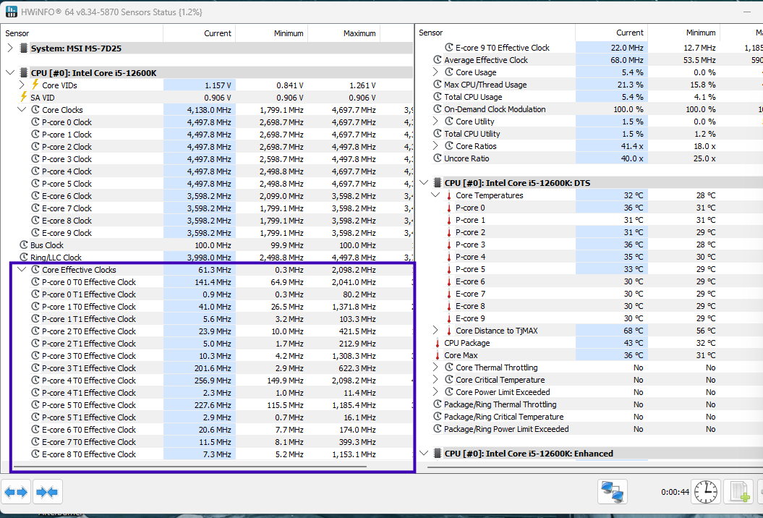The image size is (763, 518).
Task: Collapse the i5-12600K: Enhanced sensor group
Action: (424, 453)
